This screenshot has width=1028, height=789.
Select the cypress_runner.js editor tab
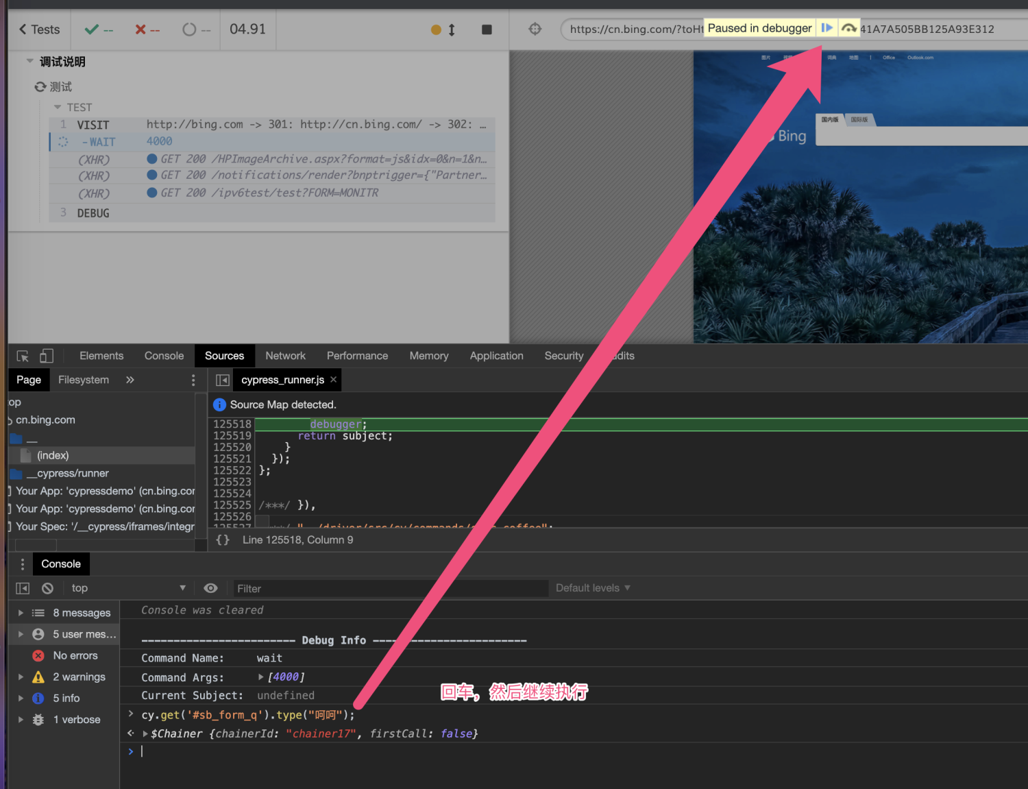(x=282, y=380)
